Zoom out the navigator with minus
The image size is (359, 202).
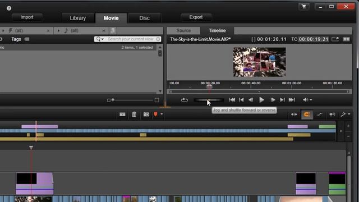pyautogui.click(x=348, y=136)
